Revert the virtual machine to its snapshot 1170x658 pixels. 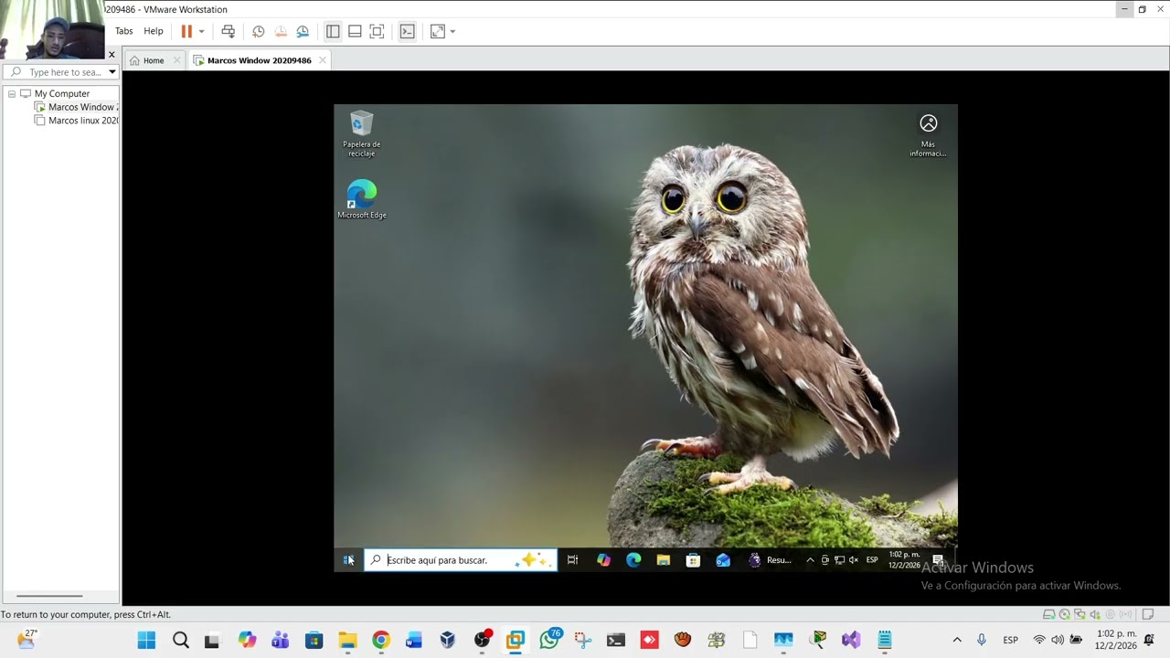(x=281, y=31)
